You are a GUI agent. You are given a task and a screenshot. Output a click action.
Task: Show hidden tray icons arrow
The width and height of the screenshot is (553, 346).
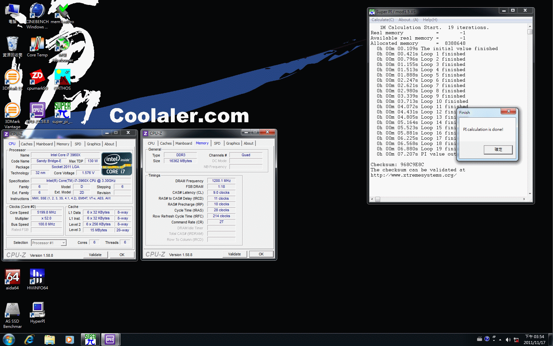pos(500,339)
